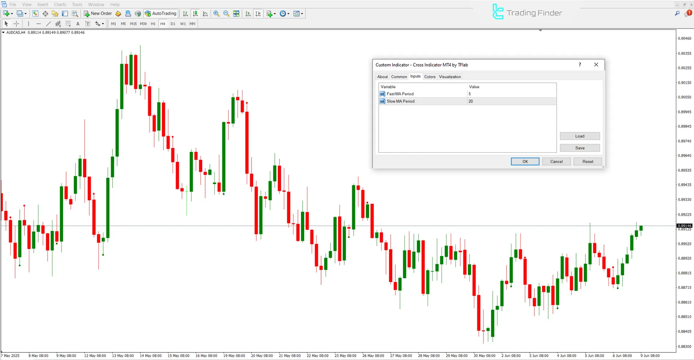Click Reset to restore default inputs

[587, 161]
